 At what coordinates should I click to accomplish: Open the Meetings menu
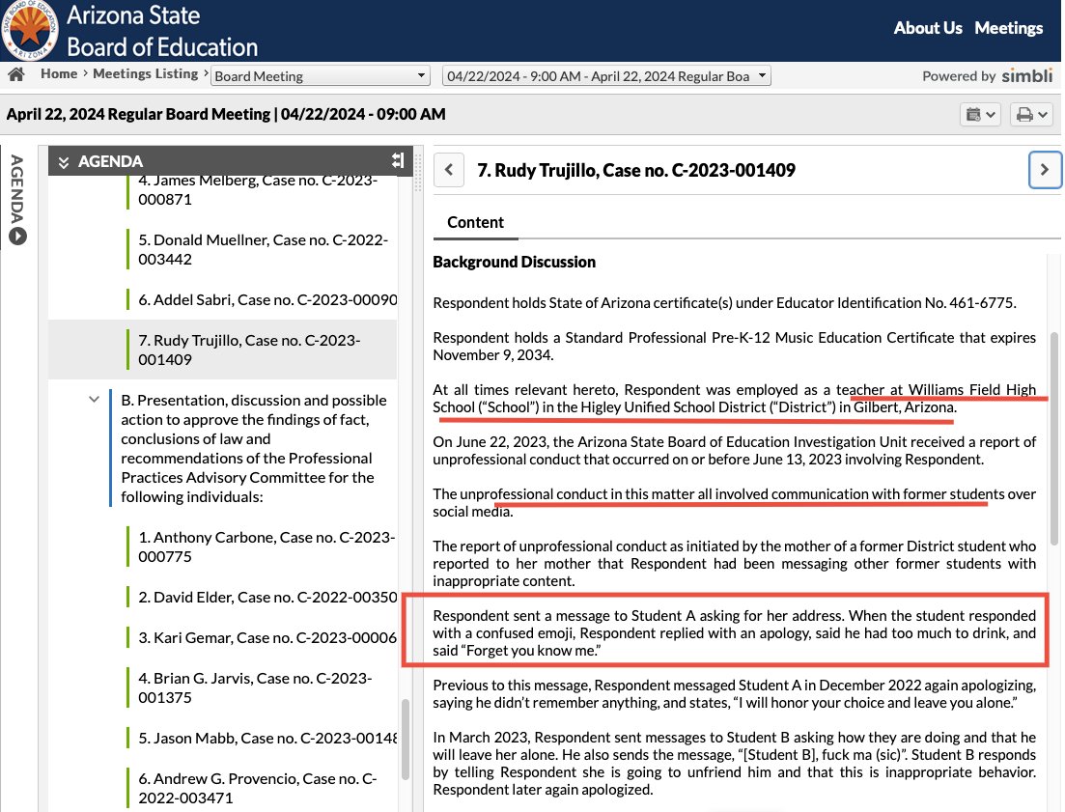point(1009,28)
